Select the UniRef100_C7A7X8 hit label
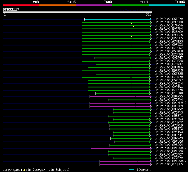Screen dimensions: 188x172 tap(169, 61)
